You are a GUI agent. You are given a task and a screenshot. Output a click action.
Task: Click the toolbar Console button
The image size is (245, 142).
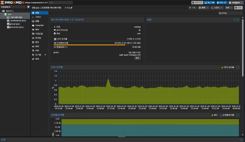coord(215,8)
